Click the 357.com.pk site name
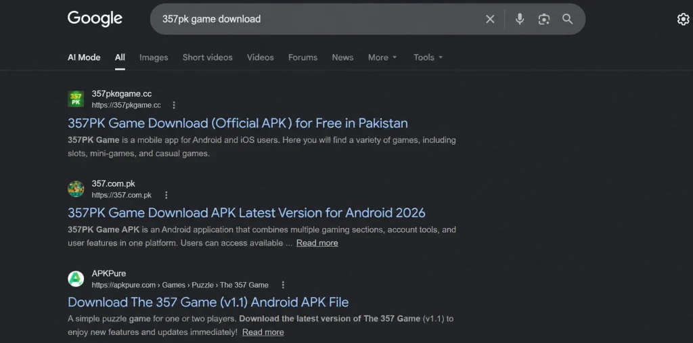This screenshot has width=693, height=343. pos(114,183)
